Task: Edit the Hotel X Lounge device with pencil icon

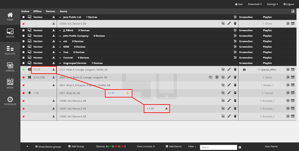Action: (x=229, y=70)
